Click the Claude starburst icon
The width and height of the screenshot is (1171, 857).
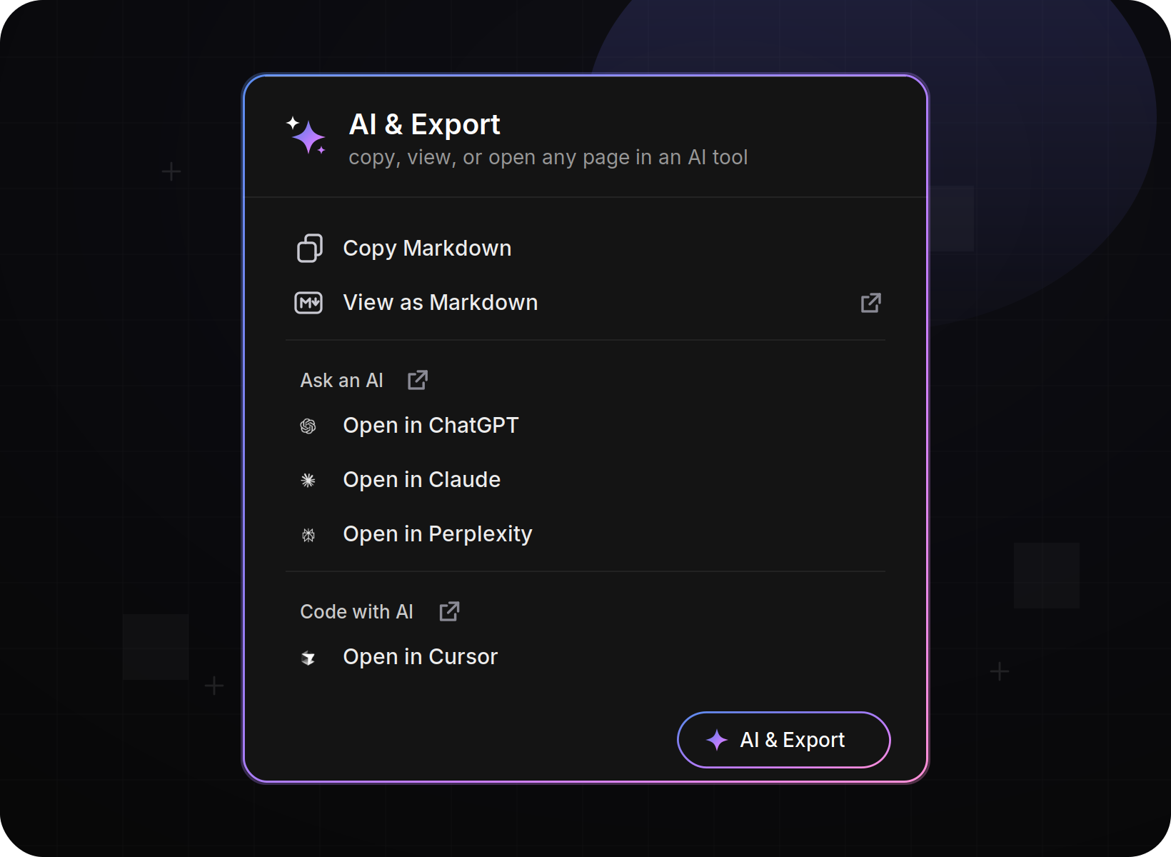(308, 480)
